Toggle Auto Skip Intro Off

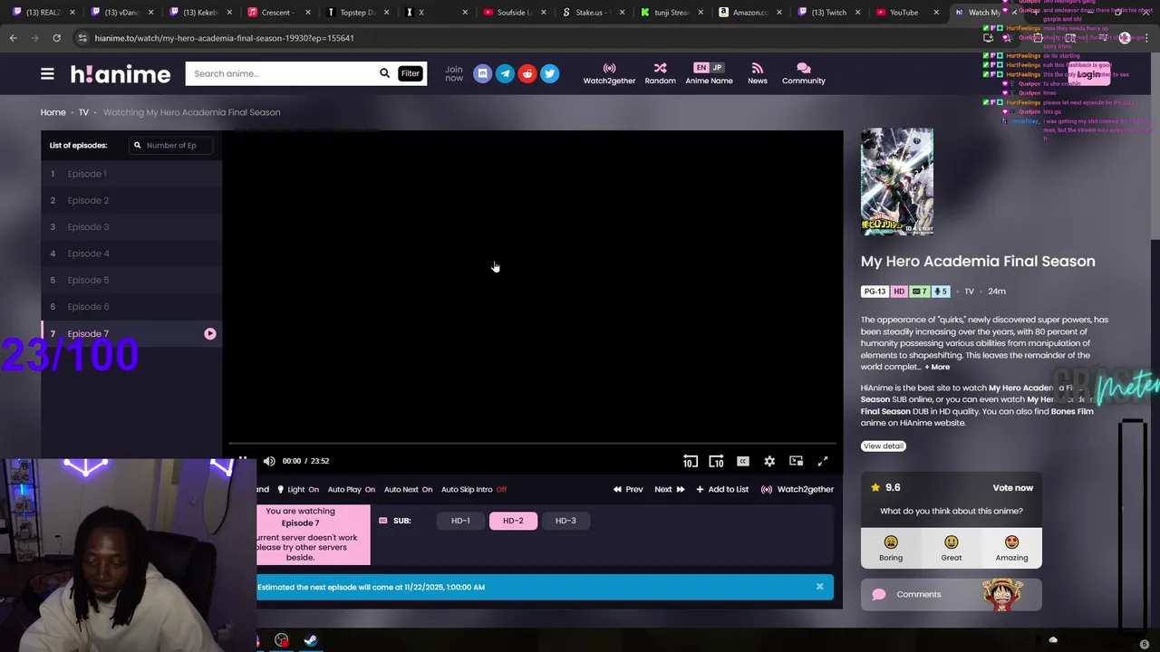click(474, 489)
